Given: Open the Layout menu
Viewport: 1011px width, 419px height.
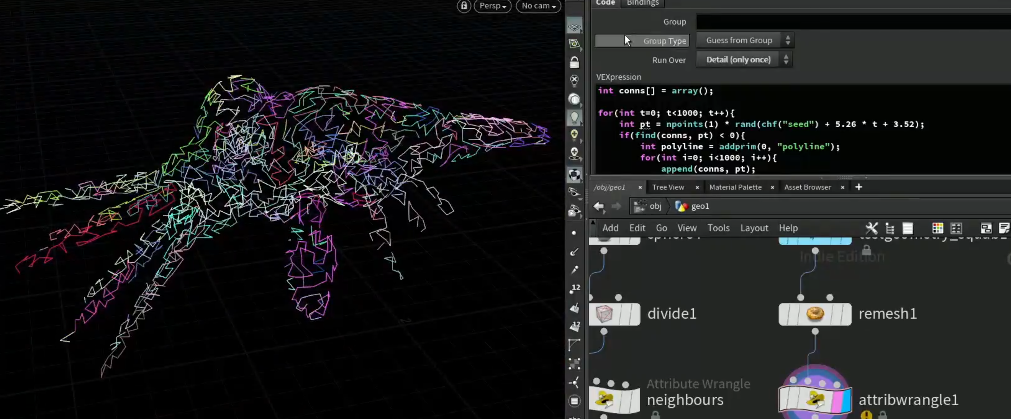Looking at the screenshot, I should pos(754,228).
